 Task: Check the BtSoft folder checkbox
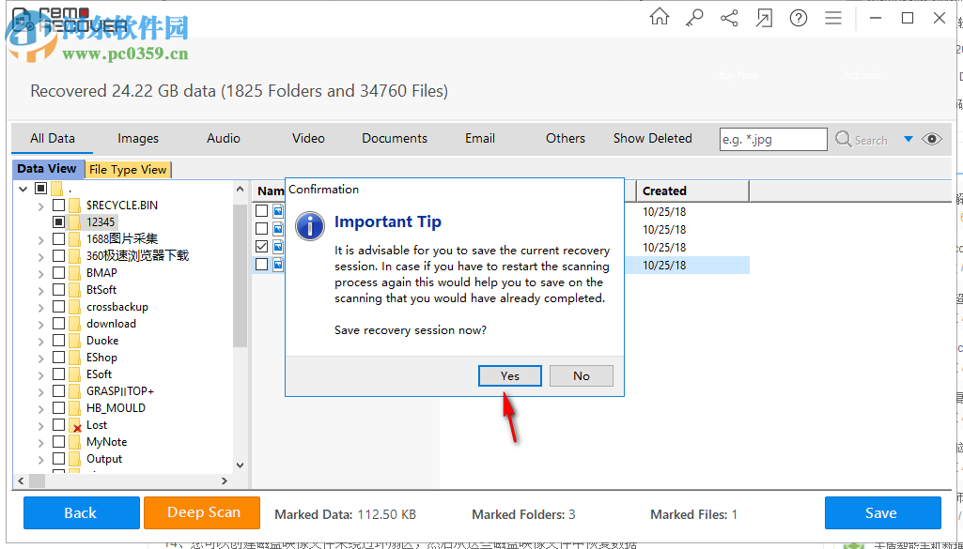(58, 290)
